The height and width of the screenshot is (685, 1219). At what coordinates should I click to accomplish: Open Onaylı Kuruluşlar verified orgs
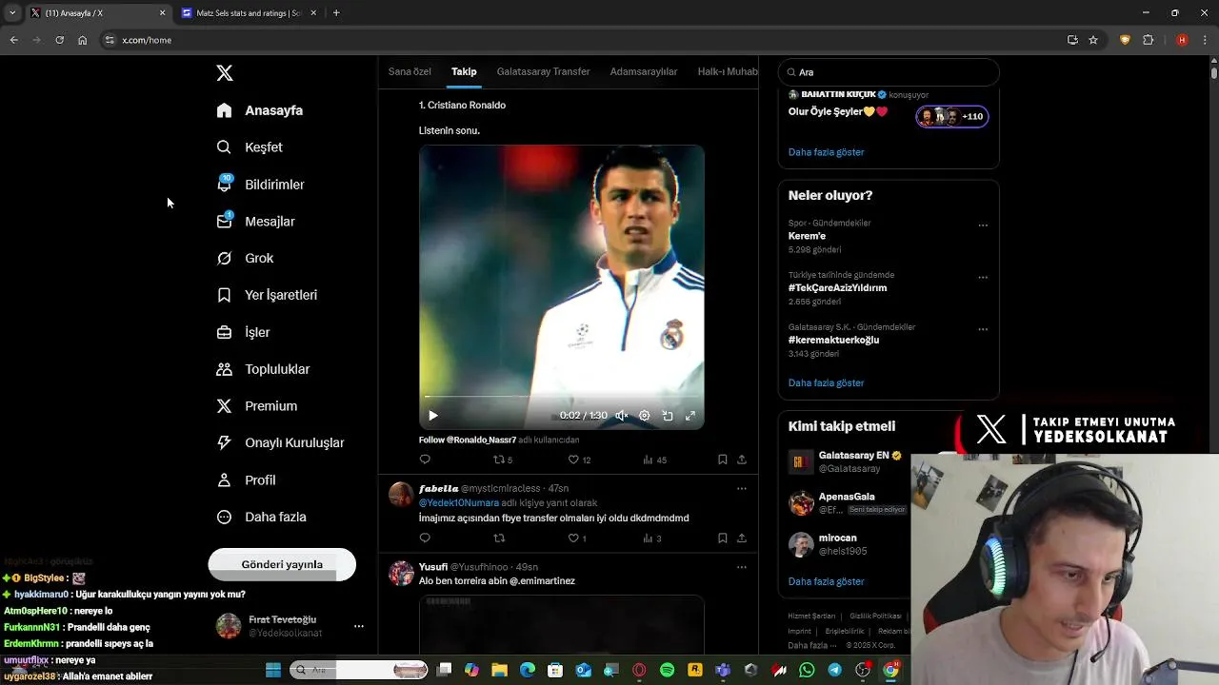[280, 442]
